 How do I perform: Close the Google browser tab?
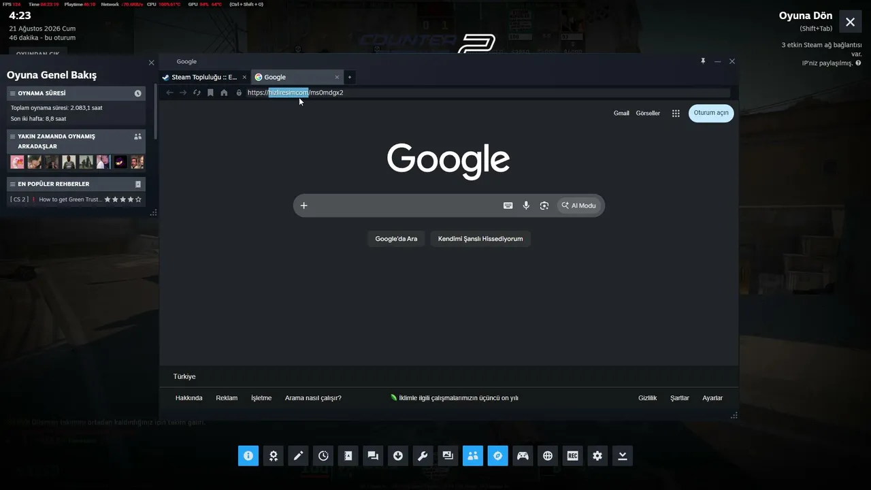tap(338, 77)
